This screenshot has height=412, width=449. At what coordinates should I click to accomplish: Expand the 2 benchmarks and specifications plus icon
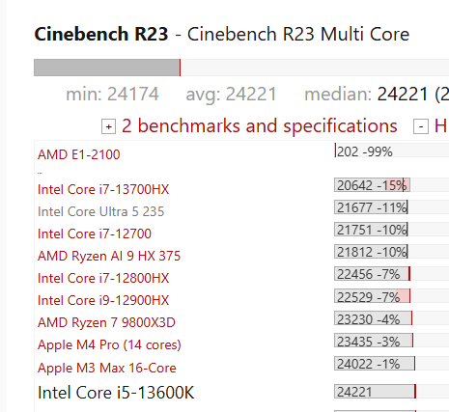pyautogui.click(x=109, y=126)
